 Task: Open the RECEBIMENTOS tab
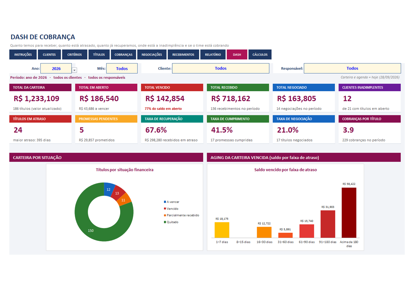click(x=183, y=54)
